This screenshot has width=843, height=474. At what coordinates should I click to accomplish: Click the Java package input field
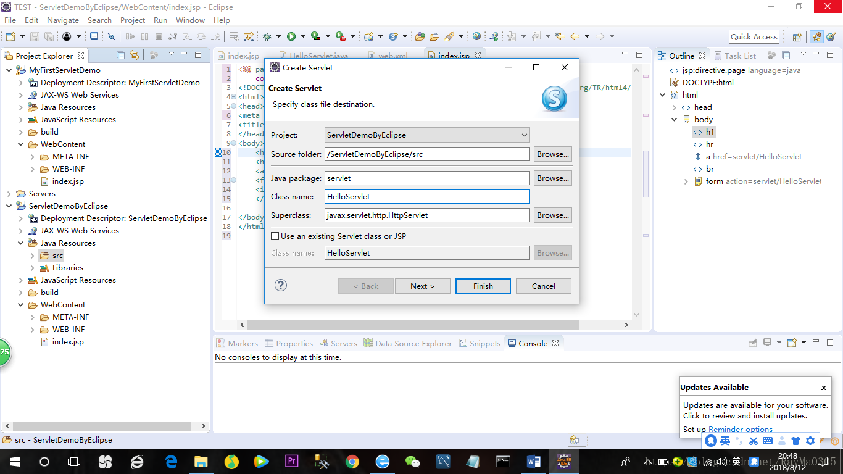click(427, 178)
